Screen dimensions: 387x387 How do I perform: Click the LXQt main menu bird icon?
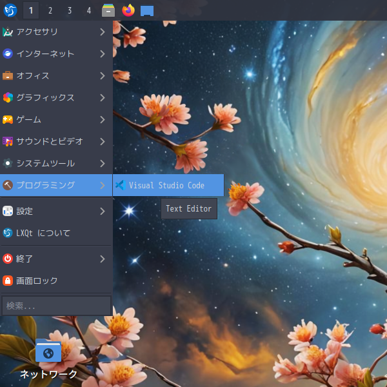[10, 10]
